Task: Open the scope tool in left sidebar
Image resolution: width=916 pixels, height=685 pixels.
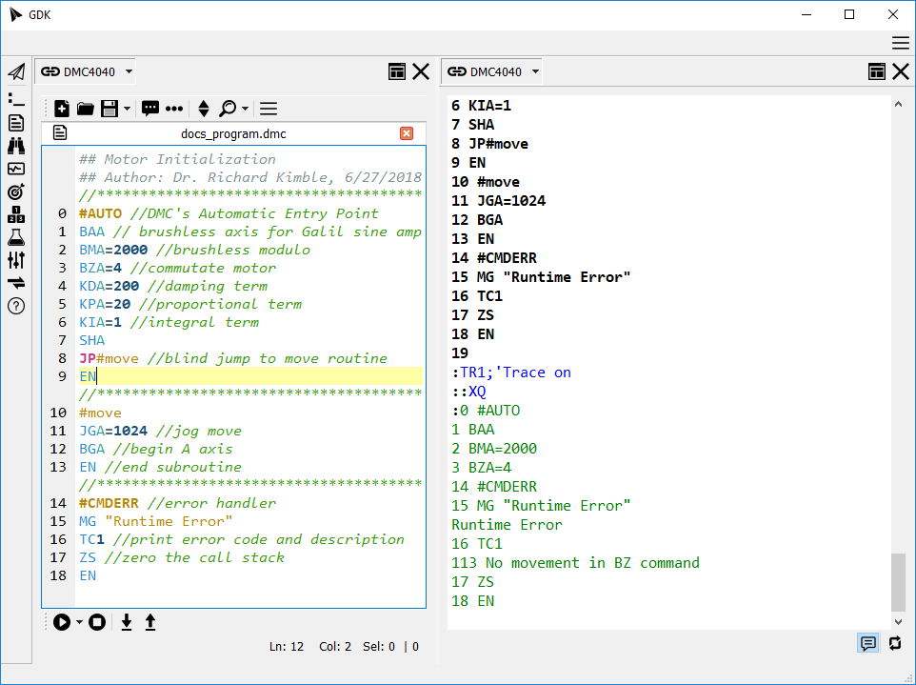Action: (16, 169)
